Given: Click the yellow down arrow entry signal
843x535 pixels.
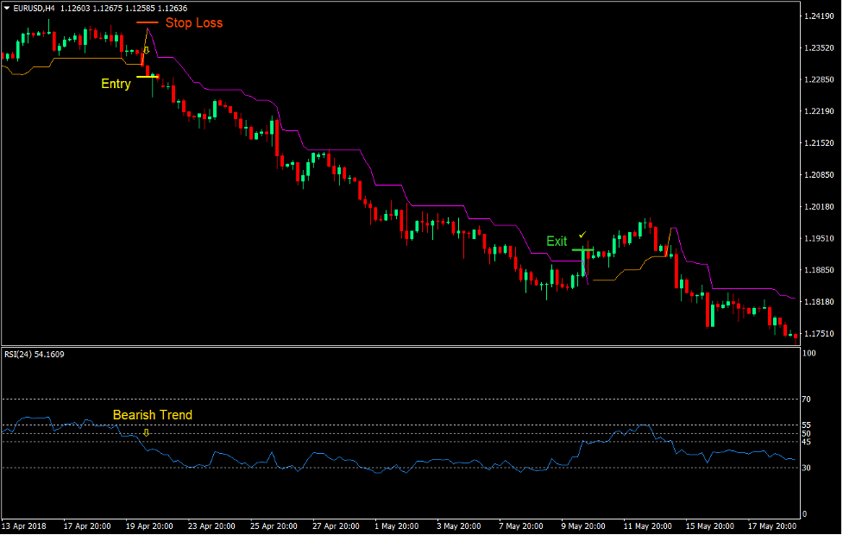Looking at the screenshot, I should (147, 50).
